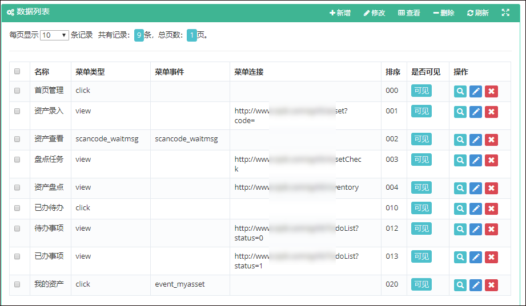Check the 首页管理 row checkbox
This screenshot has height=306, width=526.
17,91
